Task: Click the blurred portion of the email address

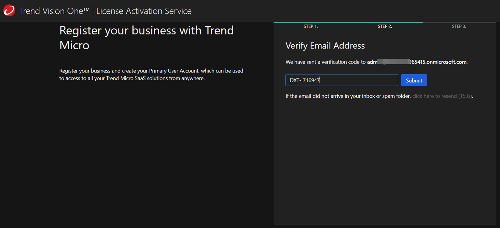Action: tap(393, 62)
